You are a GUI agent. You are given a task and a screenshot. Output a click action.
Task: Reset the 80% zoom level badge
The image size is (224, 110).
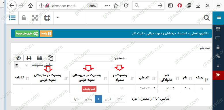coord(92,6)
